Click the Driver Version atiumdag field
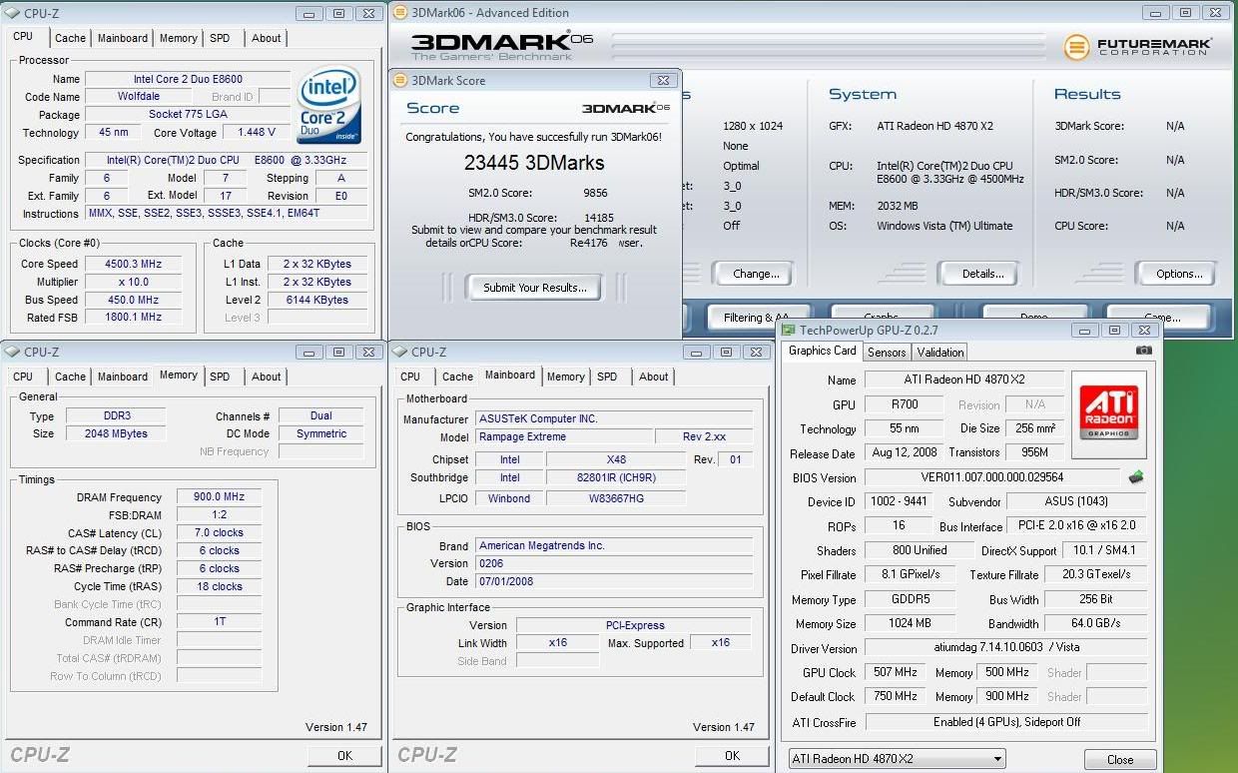The height and width of the screenshot is (773, 1238). coord(1006,648)
